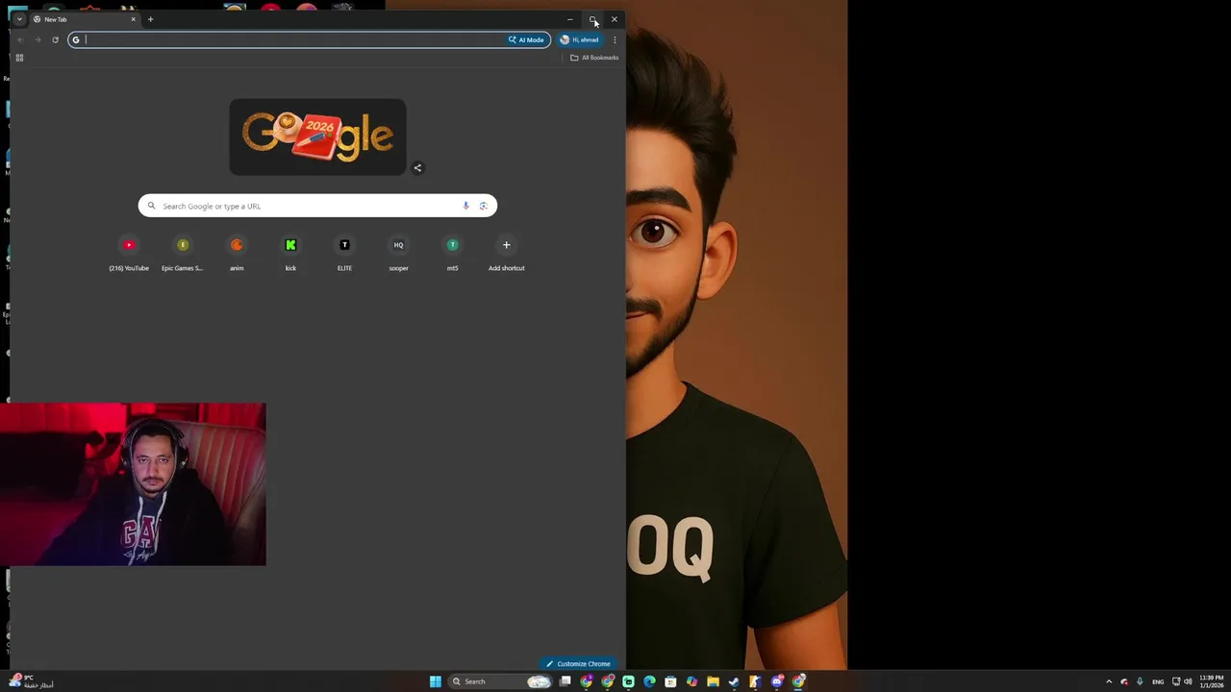
Task: Focus the Search Google or type a URL box
Action: [317, 206]
